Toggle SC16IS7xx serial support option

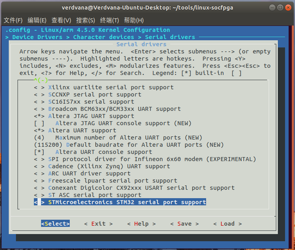point(84,102)
